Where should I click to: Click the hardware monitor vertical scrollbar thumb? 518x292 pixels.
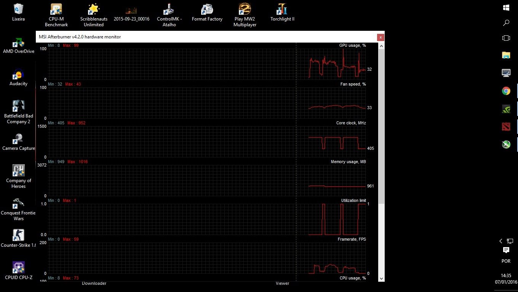click(x=382, y=126)
